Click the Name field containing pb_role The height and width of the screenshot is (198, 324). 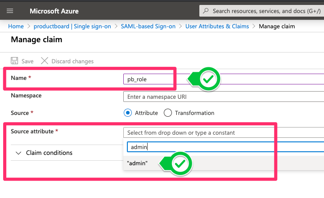tap(148, 79)
